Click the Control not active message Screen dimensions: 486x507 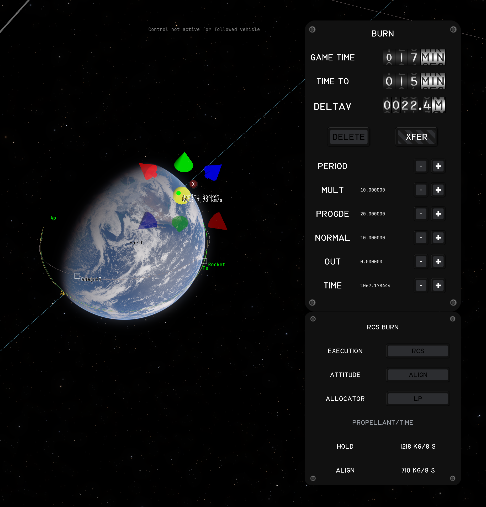click(x=204, y=29)
